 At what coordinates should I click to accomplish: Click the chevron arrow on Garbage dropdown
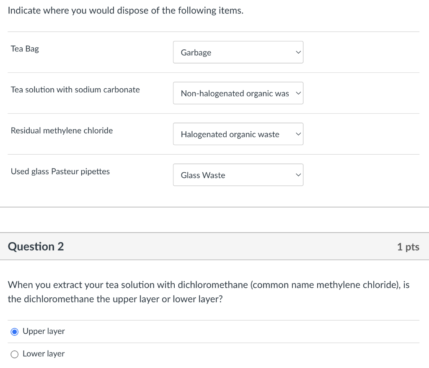298,52
